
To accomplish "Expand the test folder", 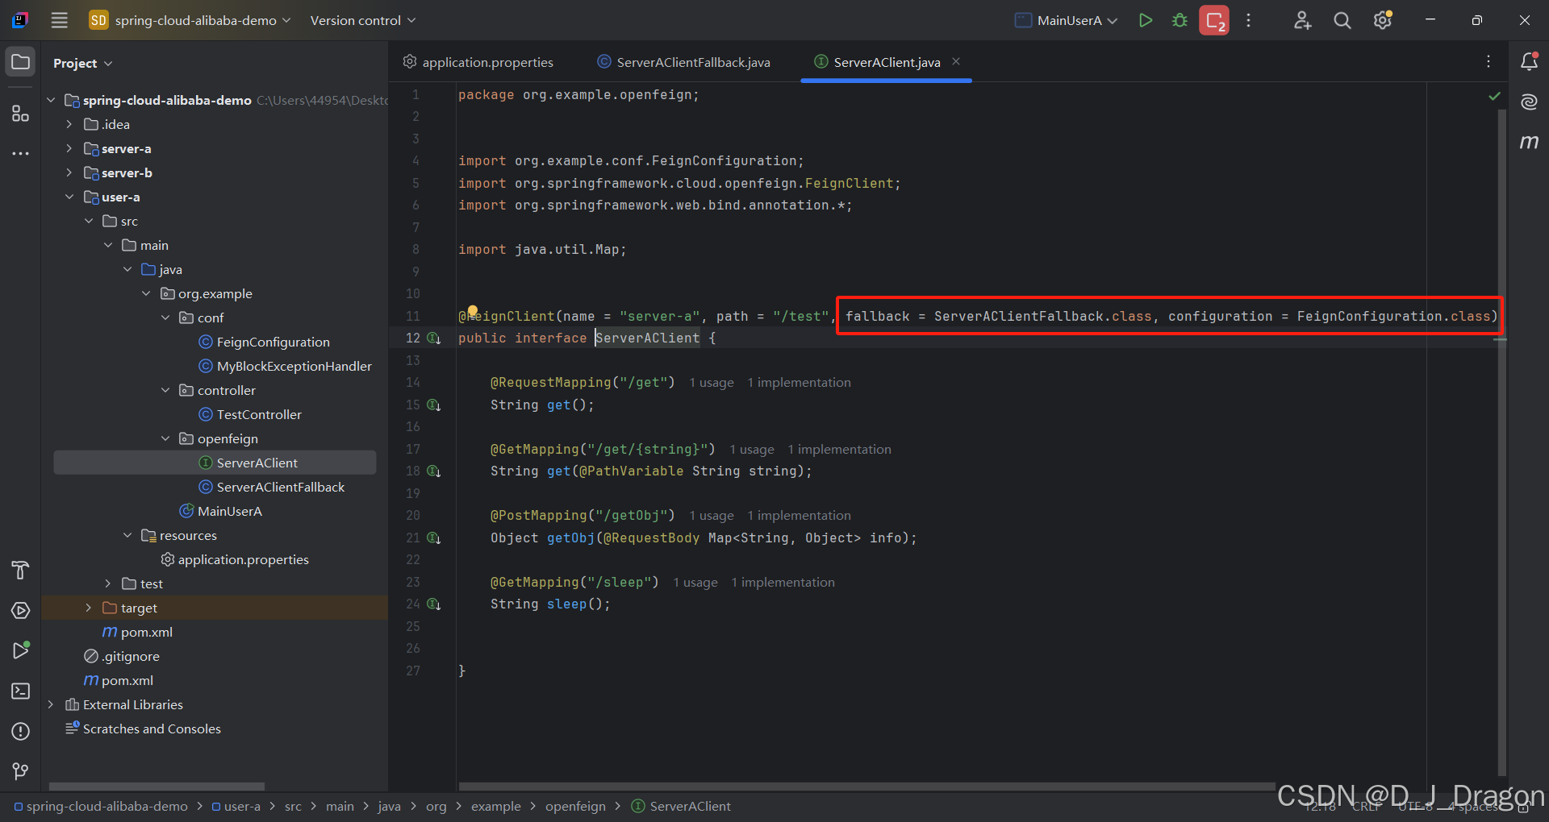I will [108, 583].
